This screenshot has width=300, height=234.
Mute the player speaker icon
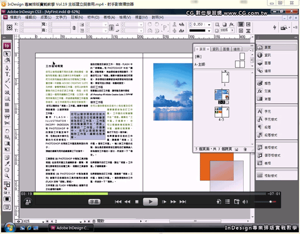coord(245,202)
